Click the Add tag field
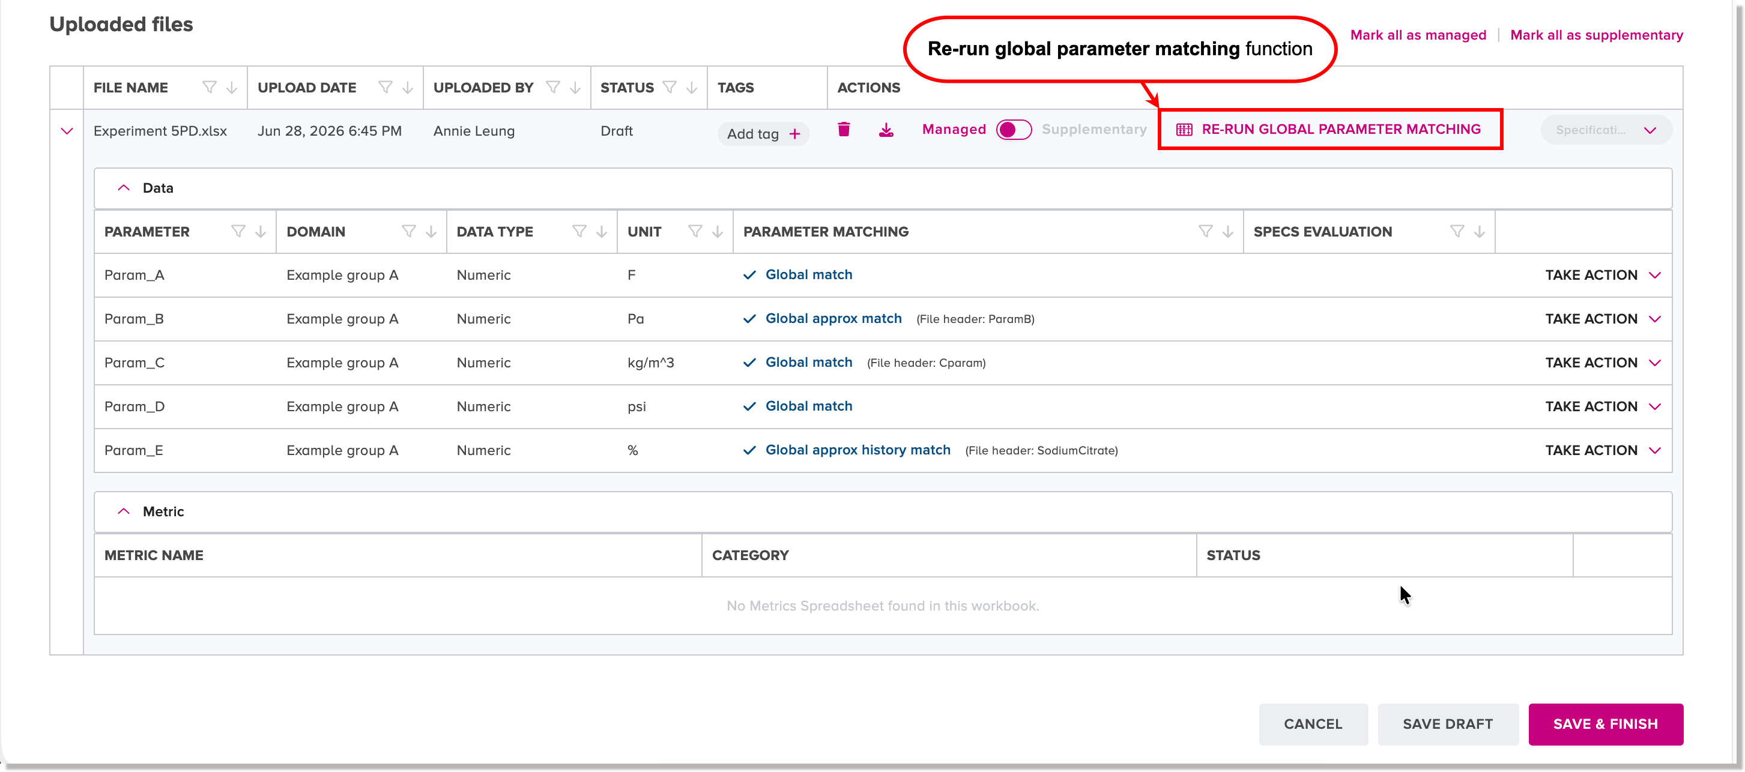The image size is (1745, 772). [763, 134]
